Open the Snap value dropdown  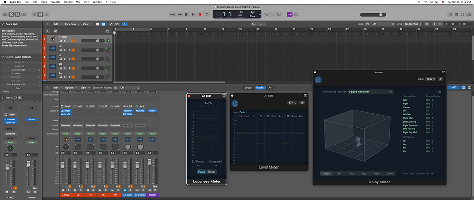pos(383,24)
